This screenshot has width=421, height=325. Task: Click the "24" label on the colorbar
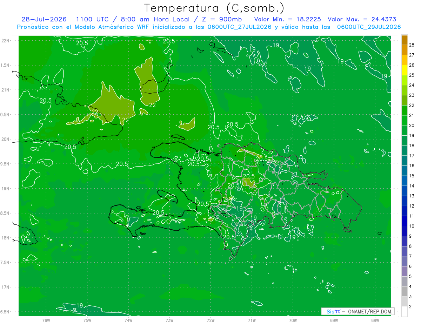click(412, 85)
